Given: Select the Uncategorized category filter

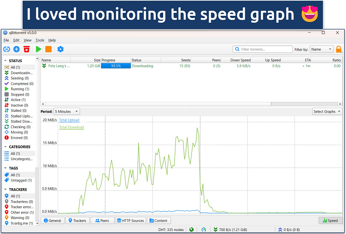Looking at the screenshot, I should pos(19,159).
